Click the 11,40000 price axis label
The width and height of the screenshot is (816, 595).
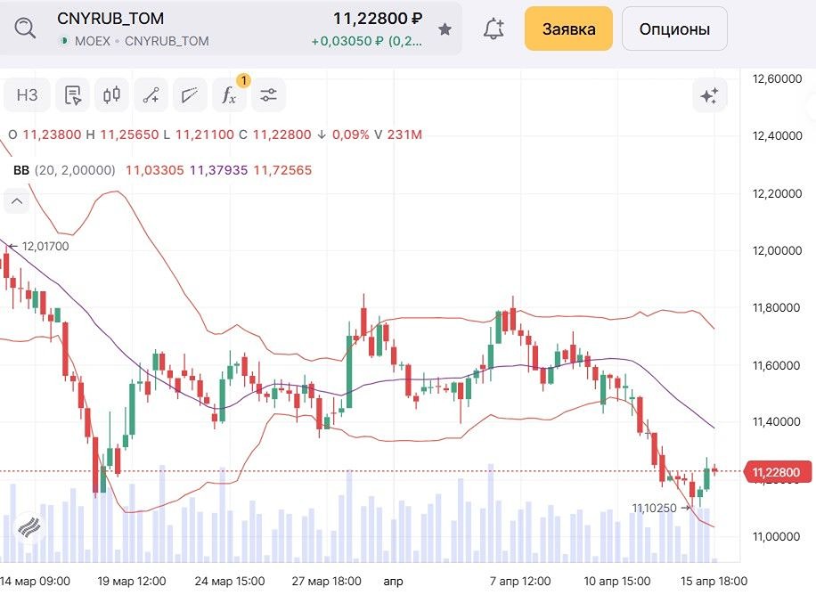(777, 421)
